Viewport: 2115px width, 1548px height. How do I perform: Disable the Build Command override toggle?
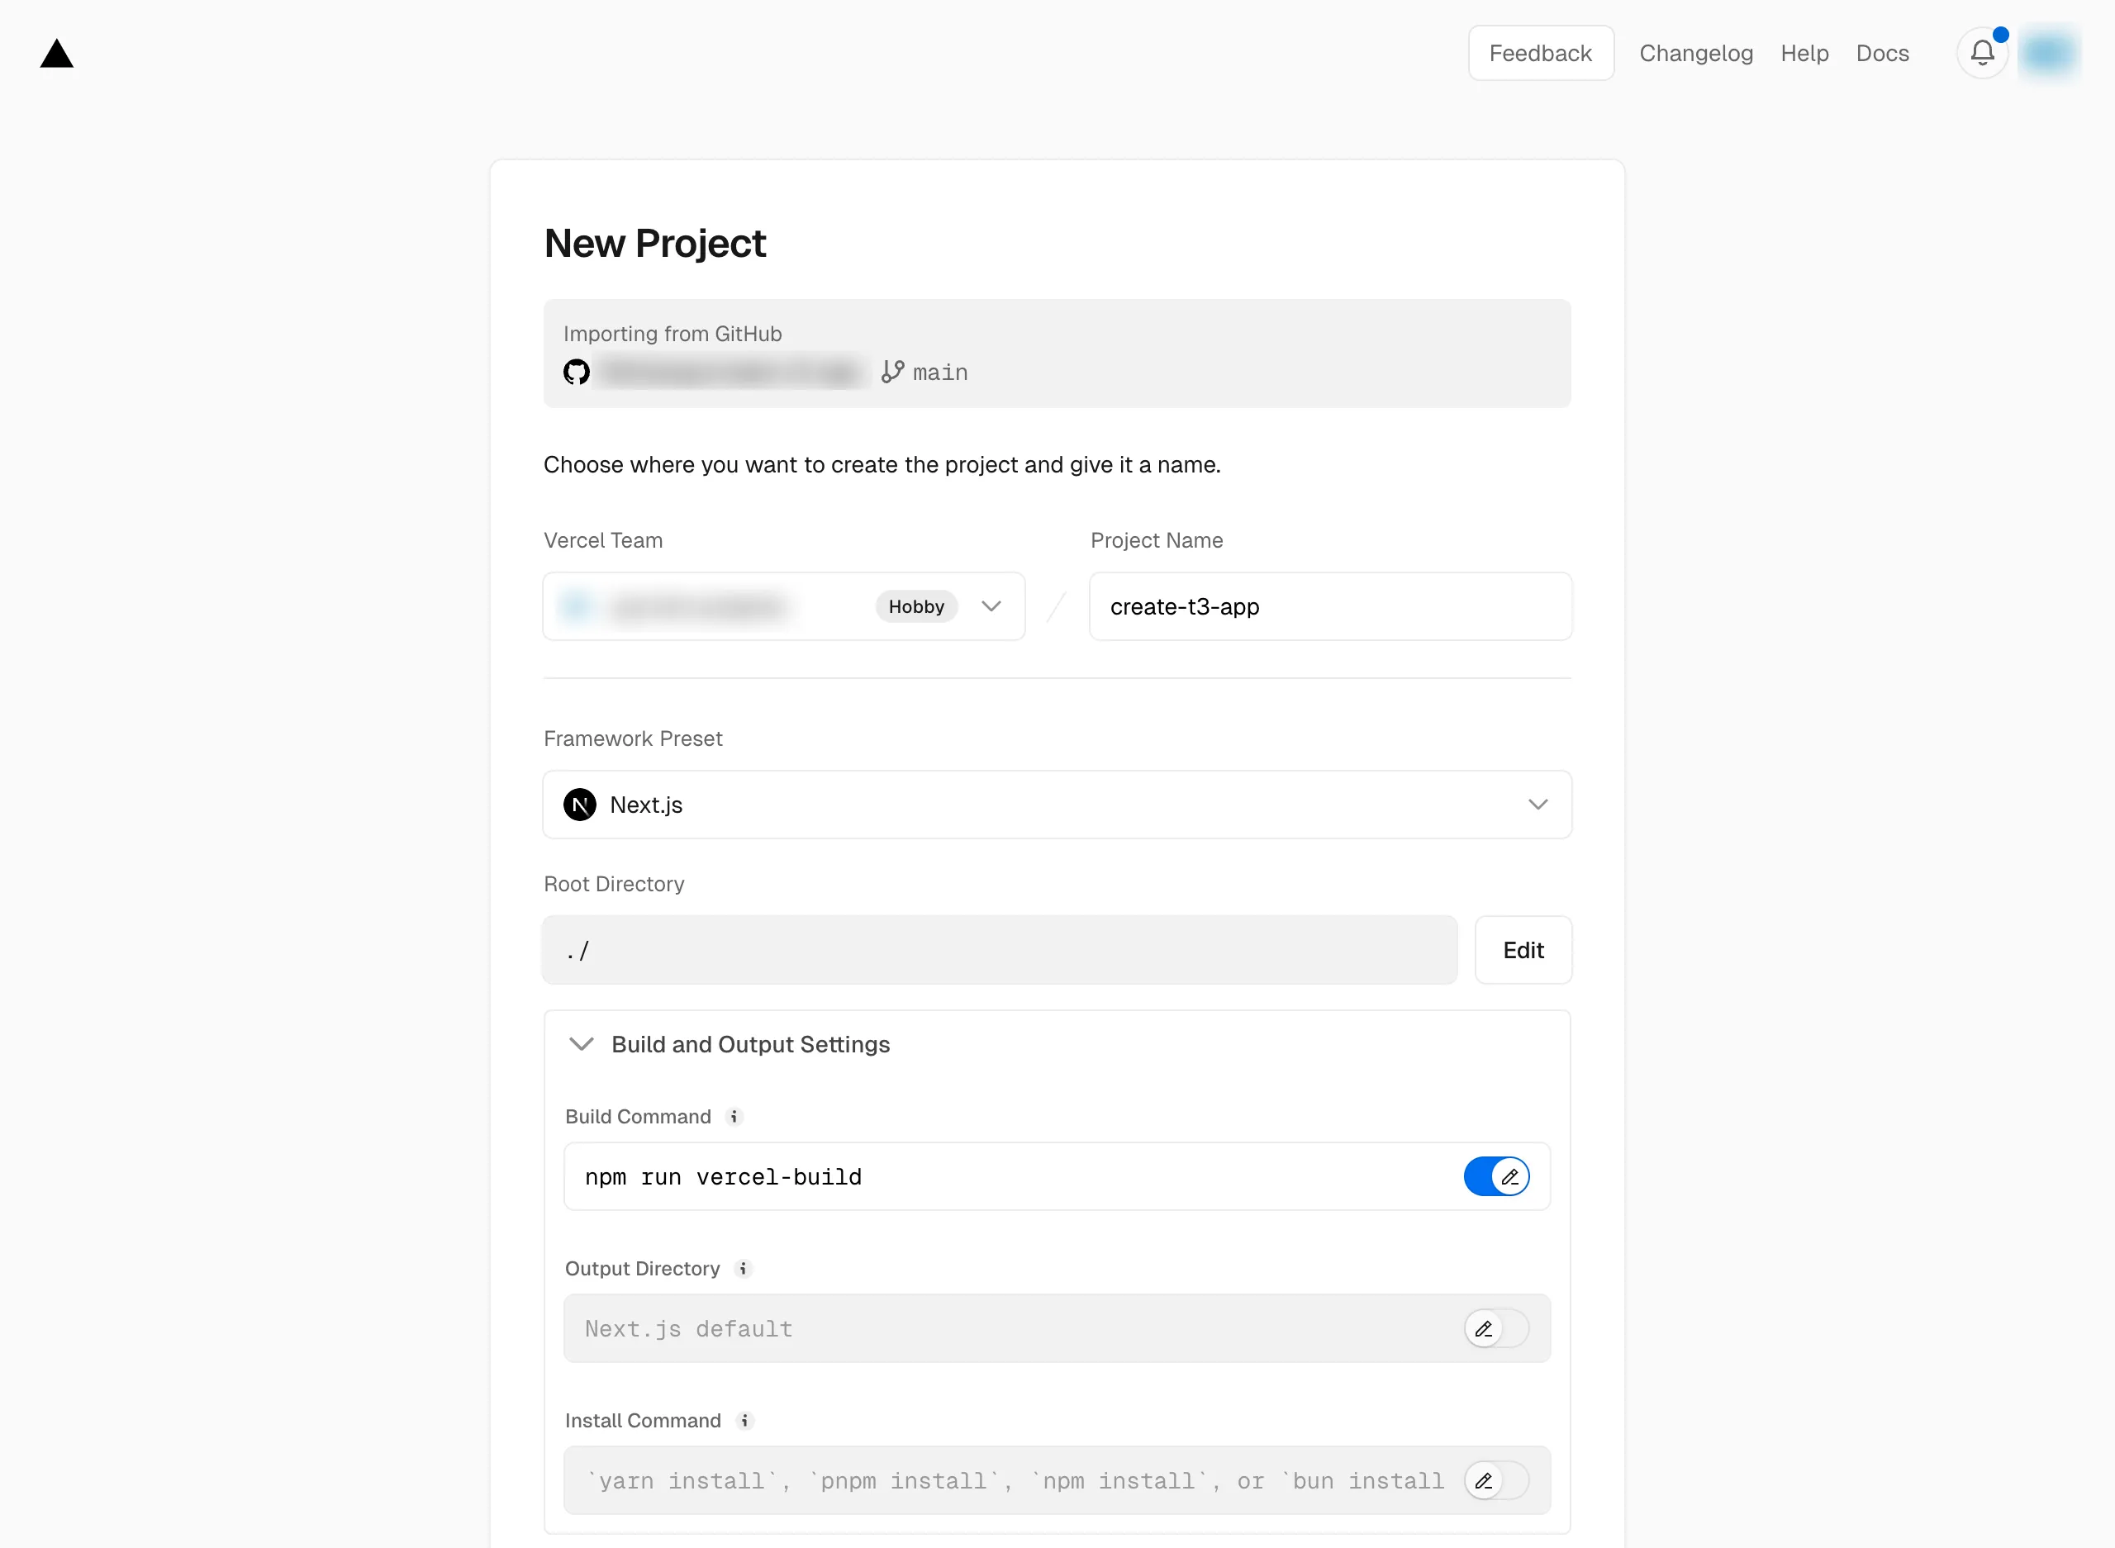pyautogui.click(x=1496, y=1177)
